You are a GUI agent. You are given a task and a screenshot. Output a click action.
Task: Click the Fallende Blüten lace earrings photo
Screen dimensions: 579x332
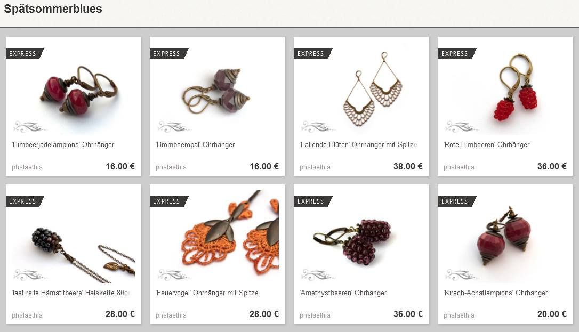click(x=361, y=88)
